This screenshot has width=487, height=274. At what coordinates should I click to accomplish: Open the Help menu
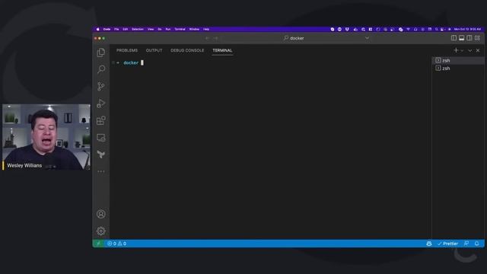tap(206, 29)
